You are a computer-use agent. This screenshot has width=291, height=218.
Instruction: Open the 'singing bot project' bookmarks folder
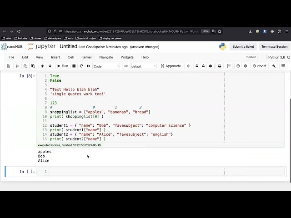pyautogui.click(x=111, y=38)
